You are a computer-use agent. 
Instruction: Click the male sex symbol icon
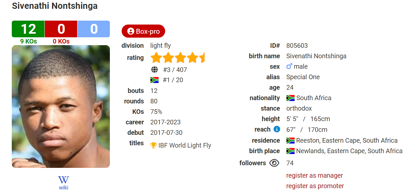click(289, 66)
